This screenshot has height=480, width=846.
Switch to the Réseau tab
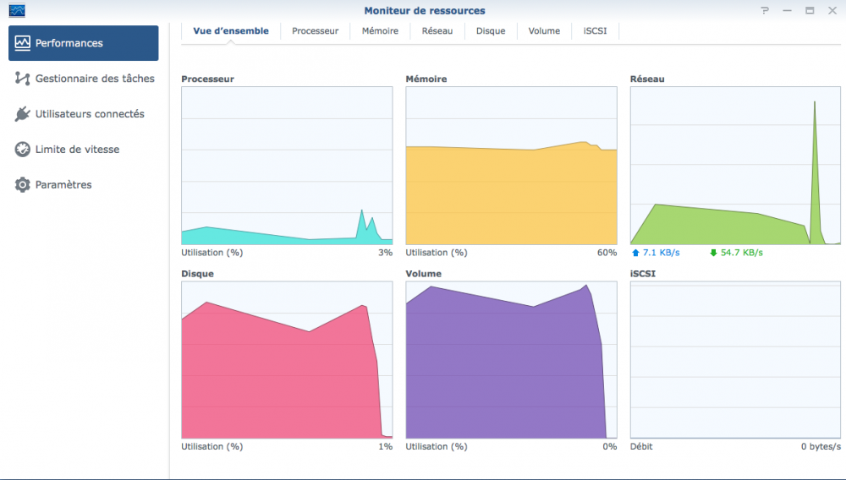click(x=437, y=30)
